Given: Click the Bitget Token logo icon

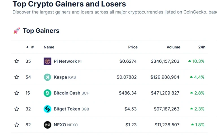Looking at the screenshot, I should coord(47,109).
